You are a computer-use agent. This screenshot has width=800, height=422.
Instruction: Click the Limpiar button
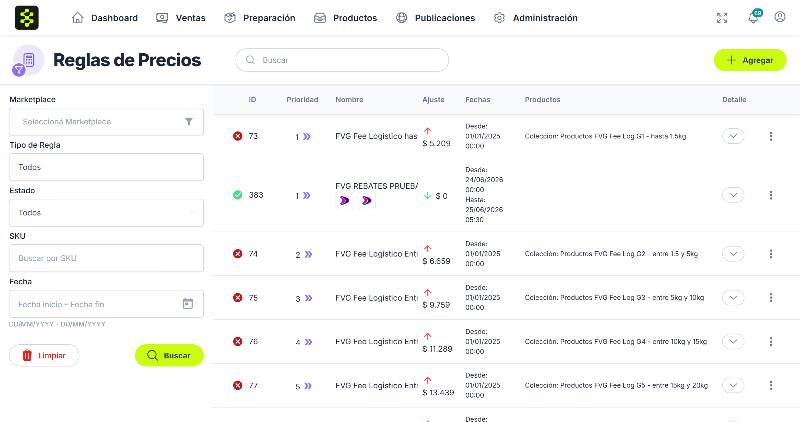(44, 355)
